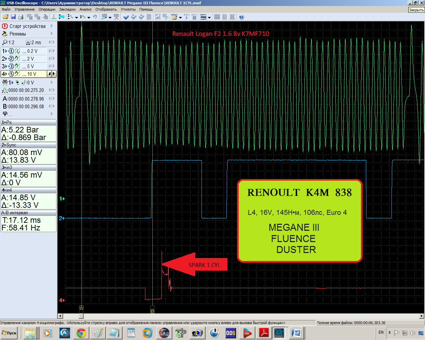
Task: Open file using the folder toolbar icon
Action: click(5, 17)
